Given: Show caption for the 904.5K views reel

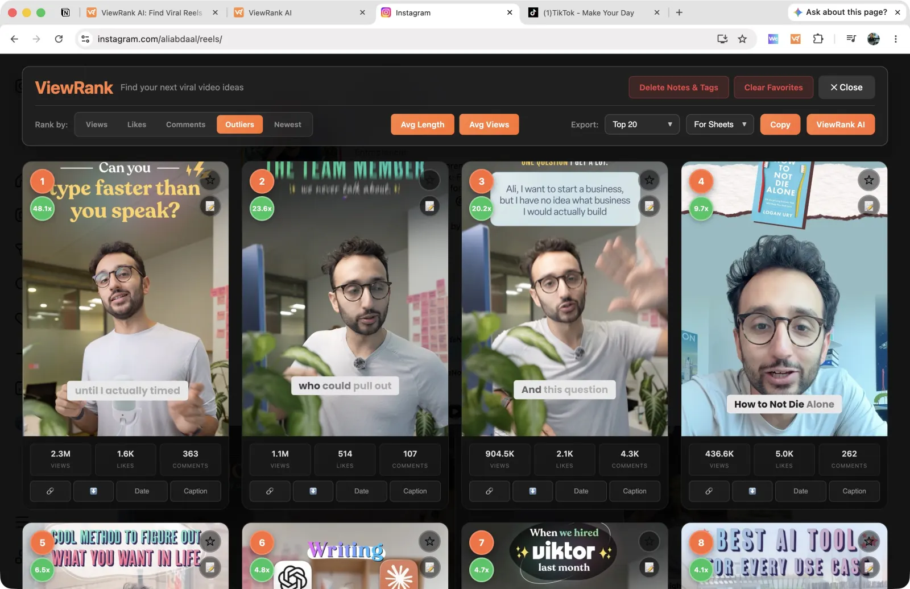Looking at the screenshot, I should [635, 491].
